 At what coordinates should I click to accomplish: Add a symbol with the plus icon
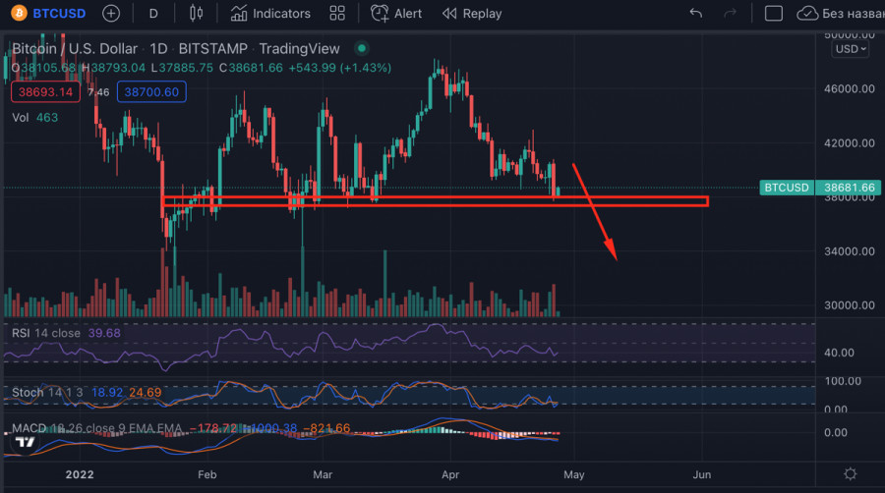(x=111, y=13)
